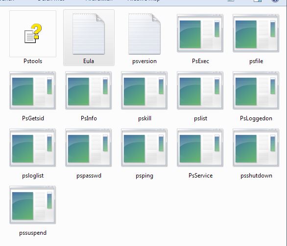Select the pssuspend application icon
Image resolution: width=287 pixels, height=246 pixels.
coord(33,205)
